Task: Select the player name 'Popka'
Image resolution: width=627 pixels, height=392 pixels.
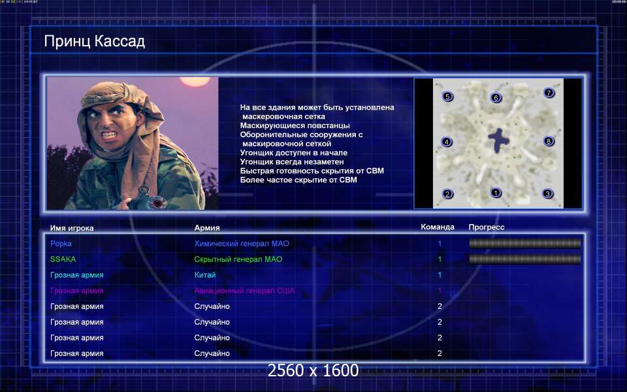Action: click(x=61, y=244)
